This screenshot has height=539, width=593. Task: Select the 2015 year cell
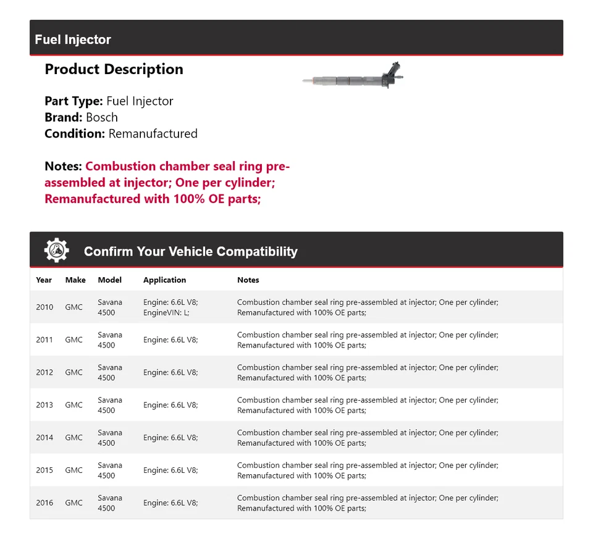point(44,470)
